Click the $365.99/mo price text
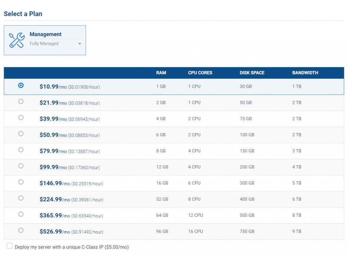Screen dimensions: 348x258 click(x=55, y=216)
